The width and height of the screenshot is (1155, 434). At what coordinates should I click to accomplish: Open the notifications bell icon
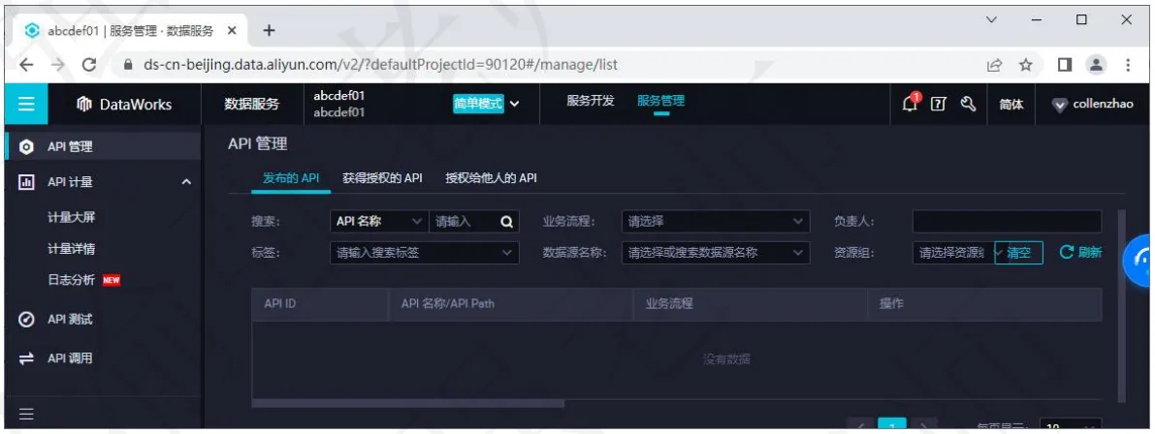tap(911, 104)
